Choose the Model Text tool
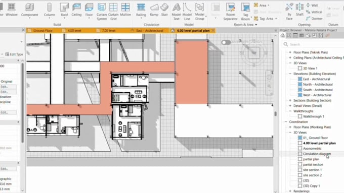This screenshot has width=344, height=193. tap(177, 12)
